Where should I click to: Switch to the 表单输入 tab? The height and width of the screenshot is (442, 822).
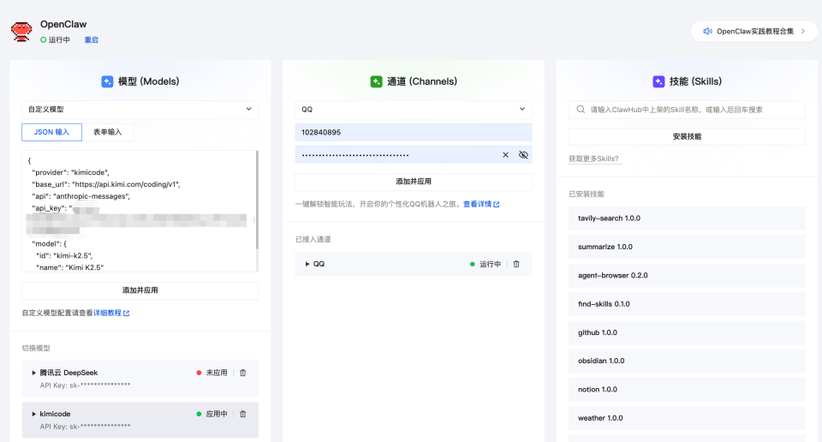click(108, 132)
